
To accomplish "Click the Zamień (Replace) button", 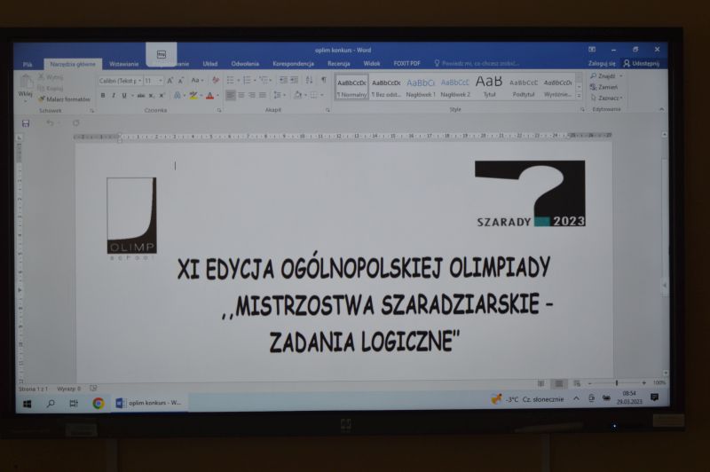I will coord(607,87).
